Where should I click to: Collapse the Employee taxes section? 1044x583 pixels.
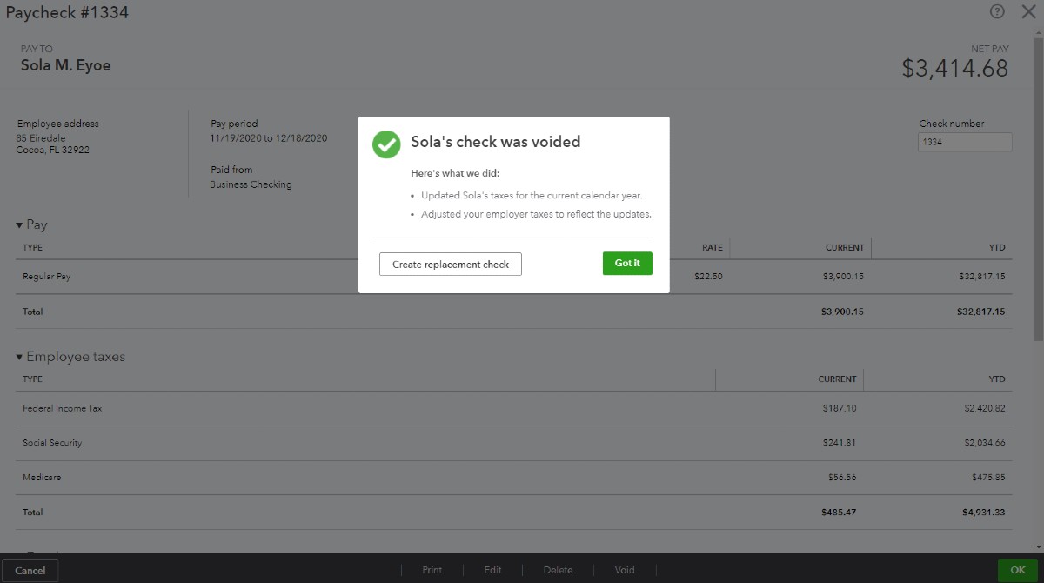pos(19,358)
